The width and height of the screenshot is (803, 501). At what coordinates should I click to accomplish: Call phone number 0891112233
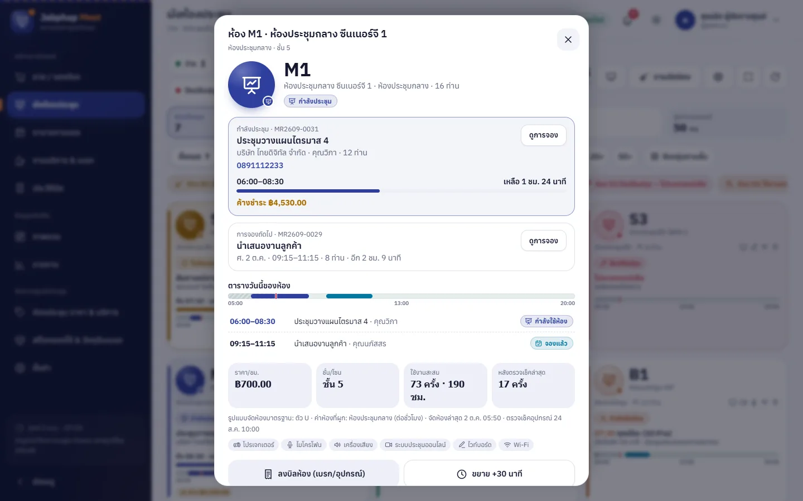coord(260,165)
